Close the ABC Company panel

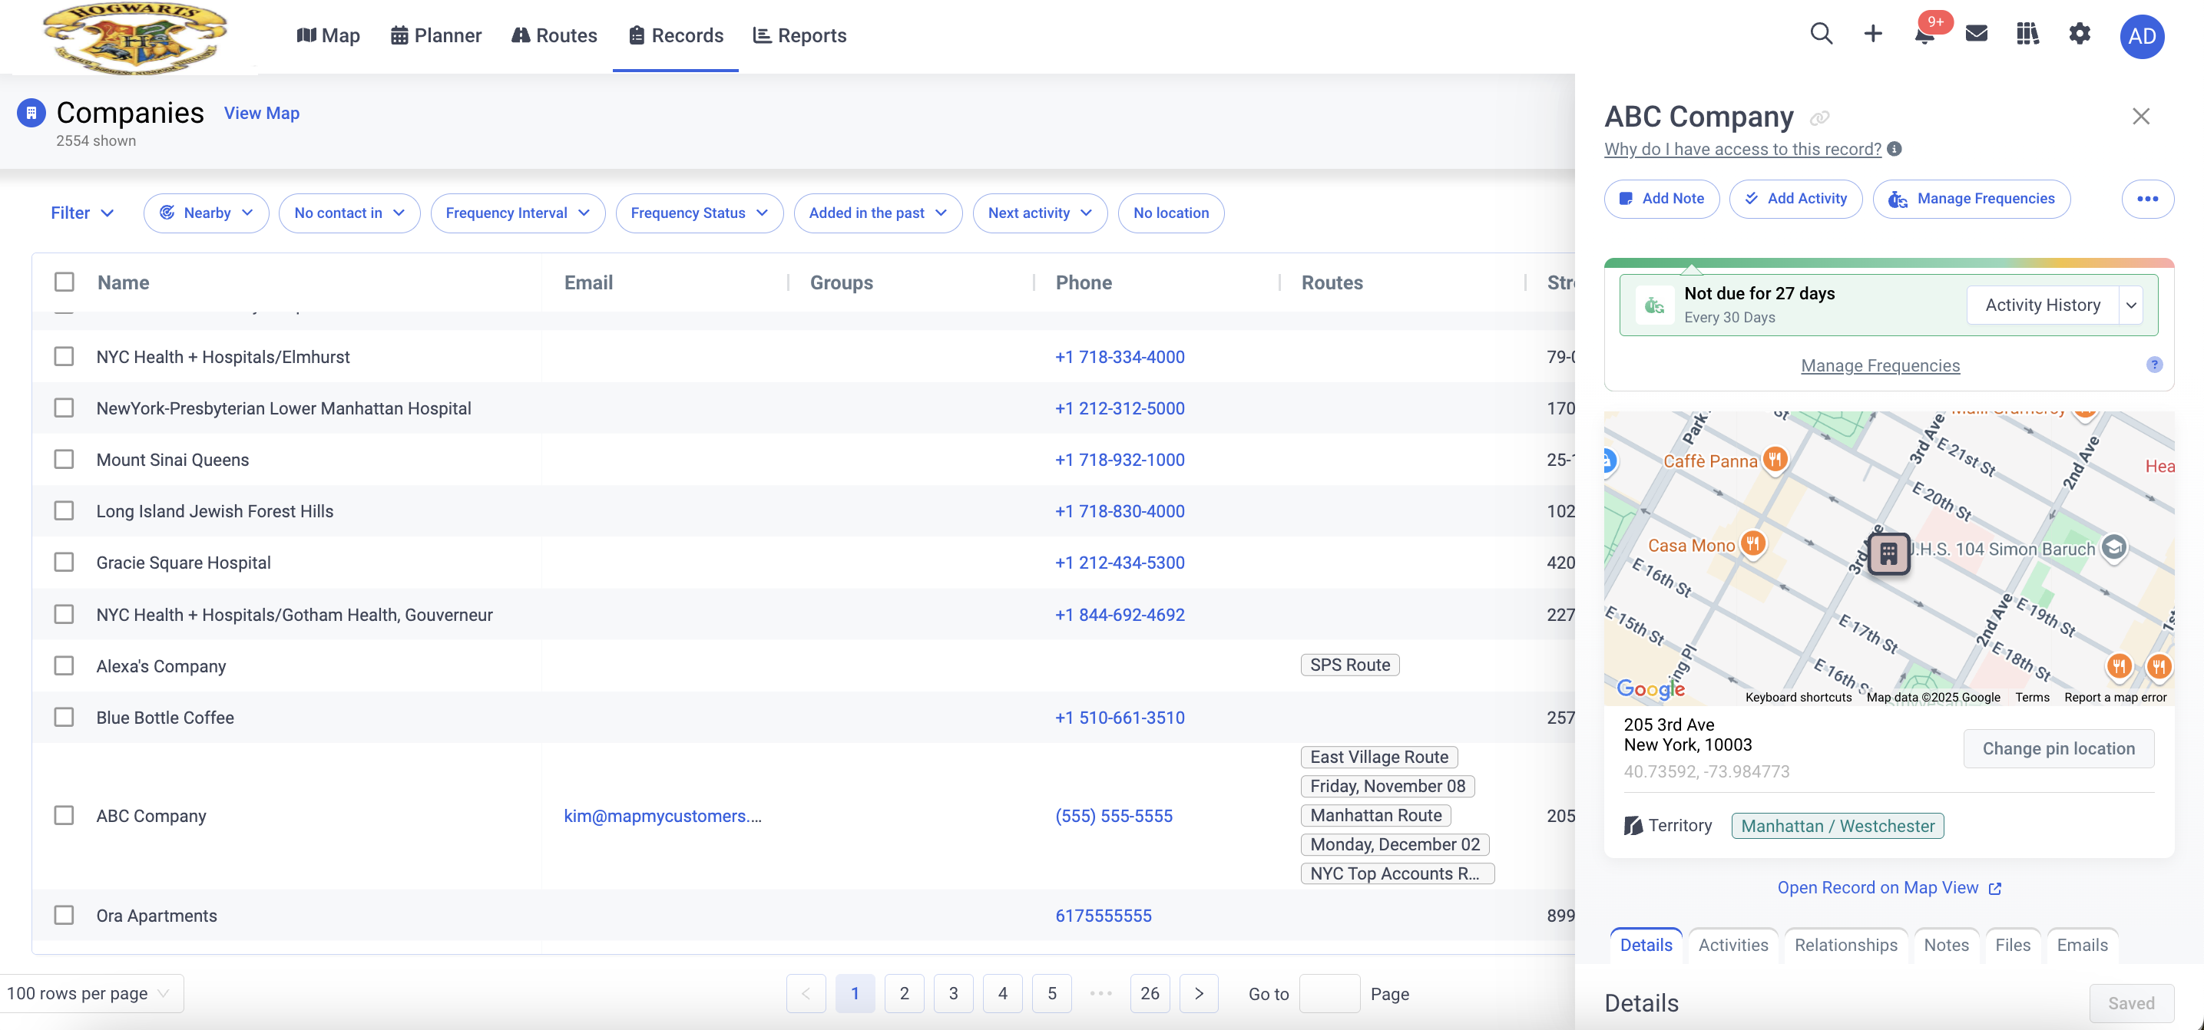(x=2139, y=116)
